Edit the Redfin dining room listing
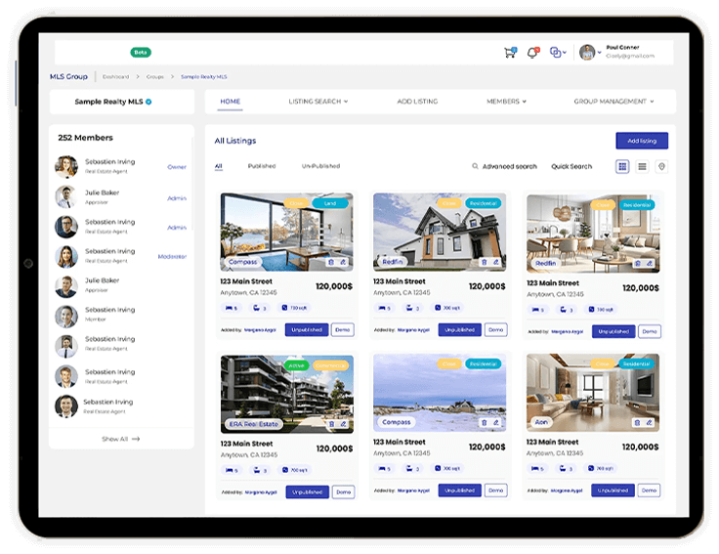This screenshot has height=554, width=719. [650, 263]
